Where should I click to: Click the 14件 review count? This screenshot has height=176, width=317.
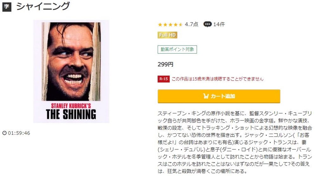[219, 24]
